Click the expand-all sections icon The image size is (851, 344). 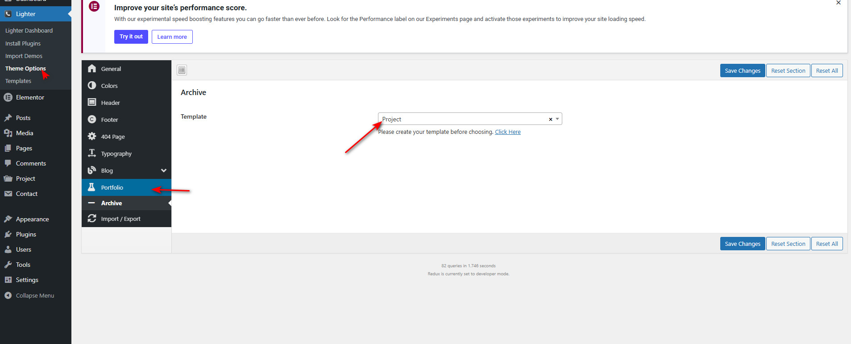coord(182,70)
